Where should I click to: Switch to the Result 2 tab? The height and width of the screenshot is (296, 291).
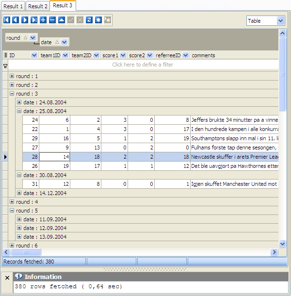pyautogui.click(x=38, y=6)
